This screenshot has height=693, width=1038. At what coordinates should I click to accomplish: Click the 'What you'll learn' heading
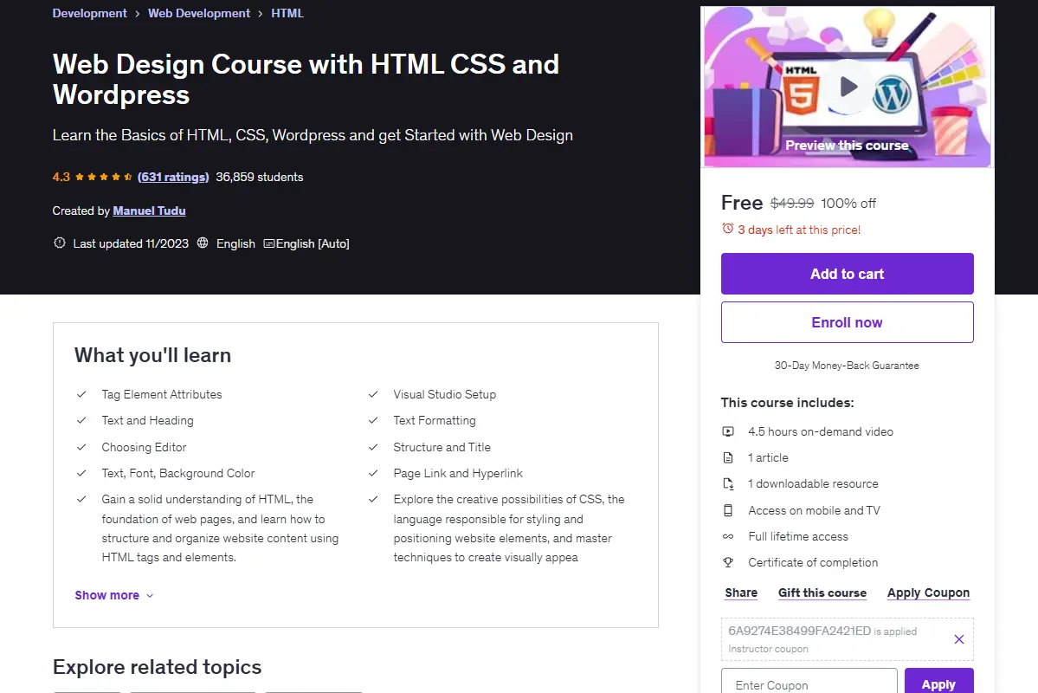[152, 355]
